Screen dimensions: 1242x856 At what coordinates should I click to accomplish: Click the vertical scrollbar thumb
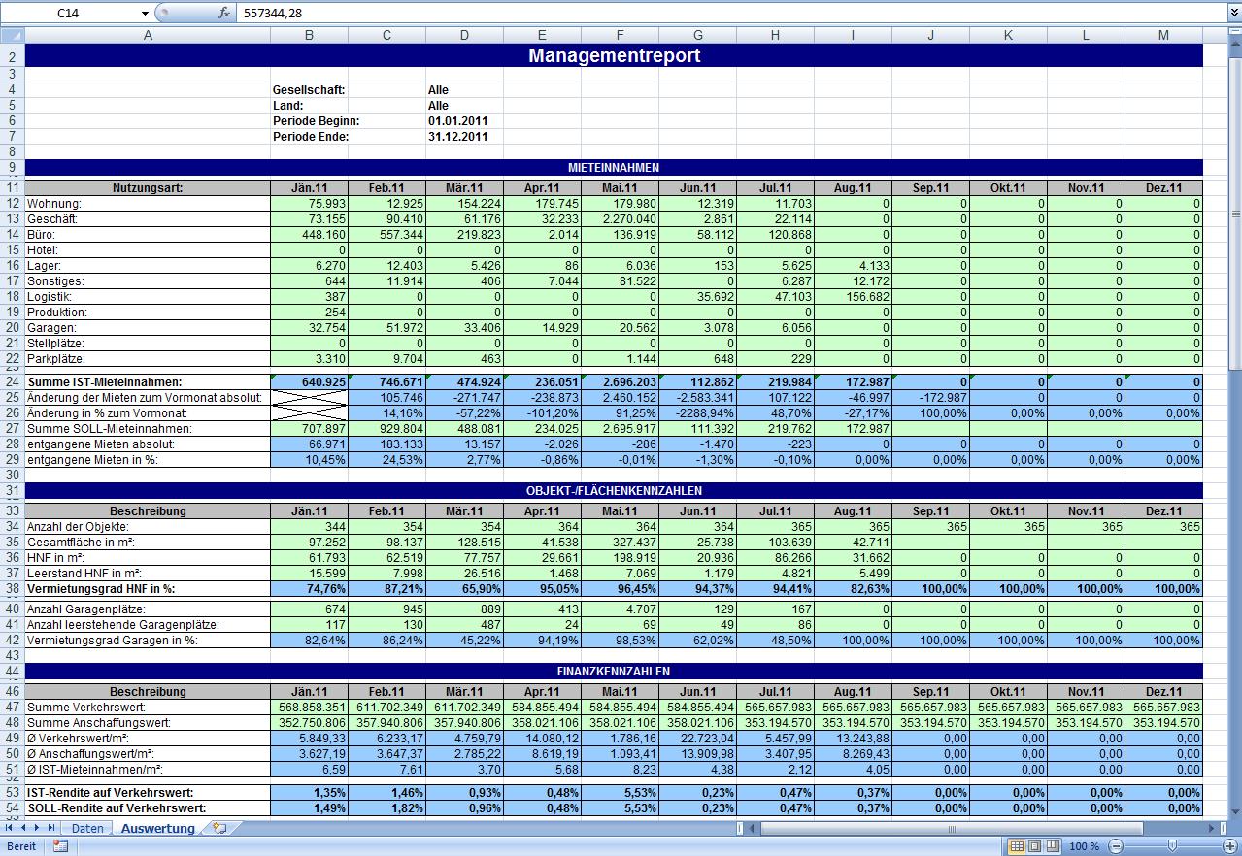click(x=1234, y=213)
